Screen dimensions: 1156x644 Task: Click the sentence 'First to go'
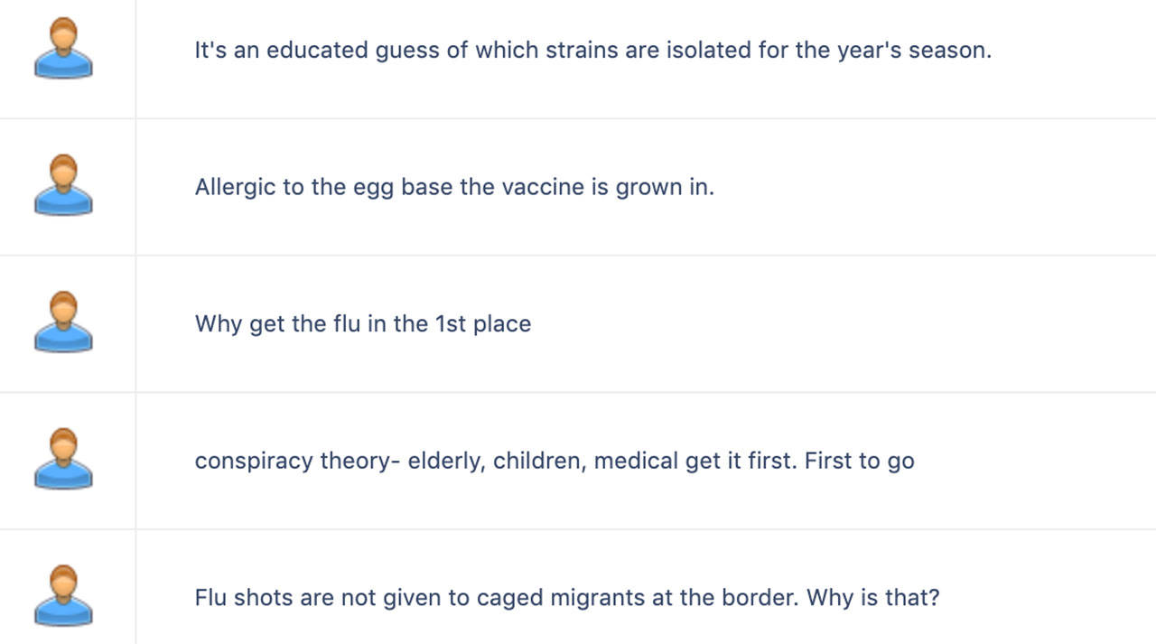pyautogui.click(x=860, y=462)
